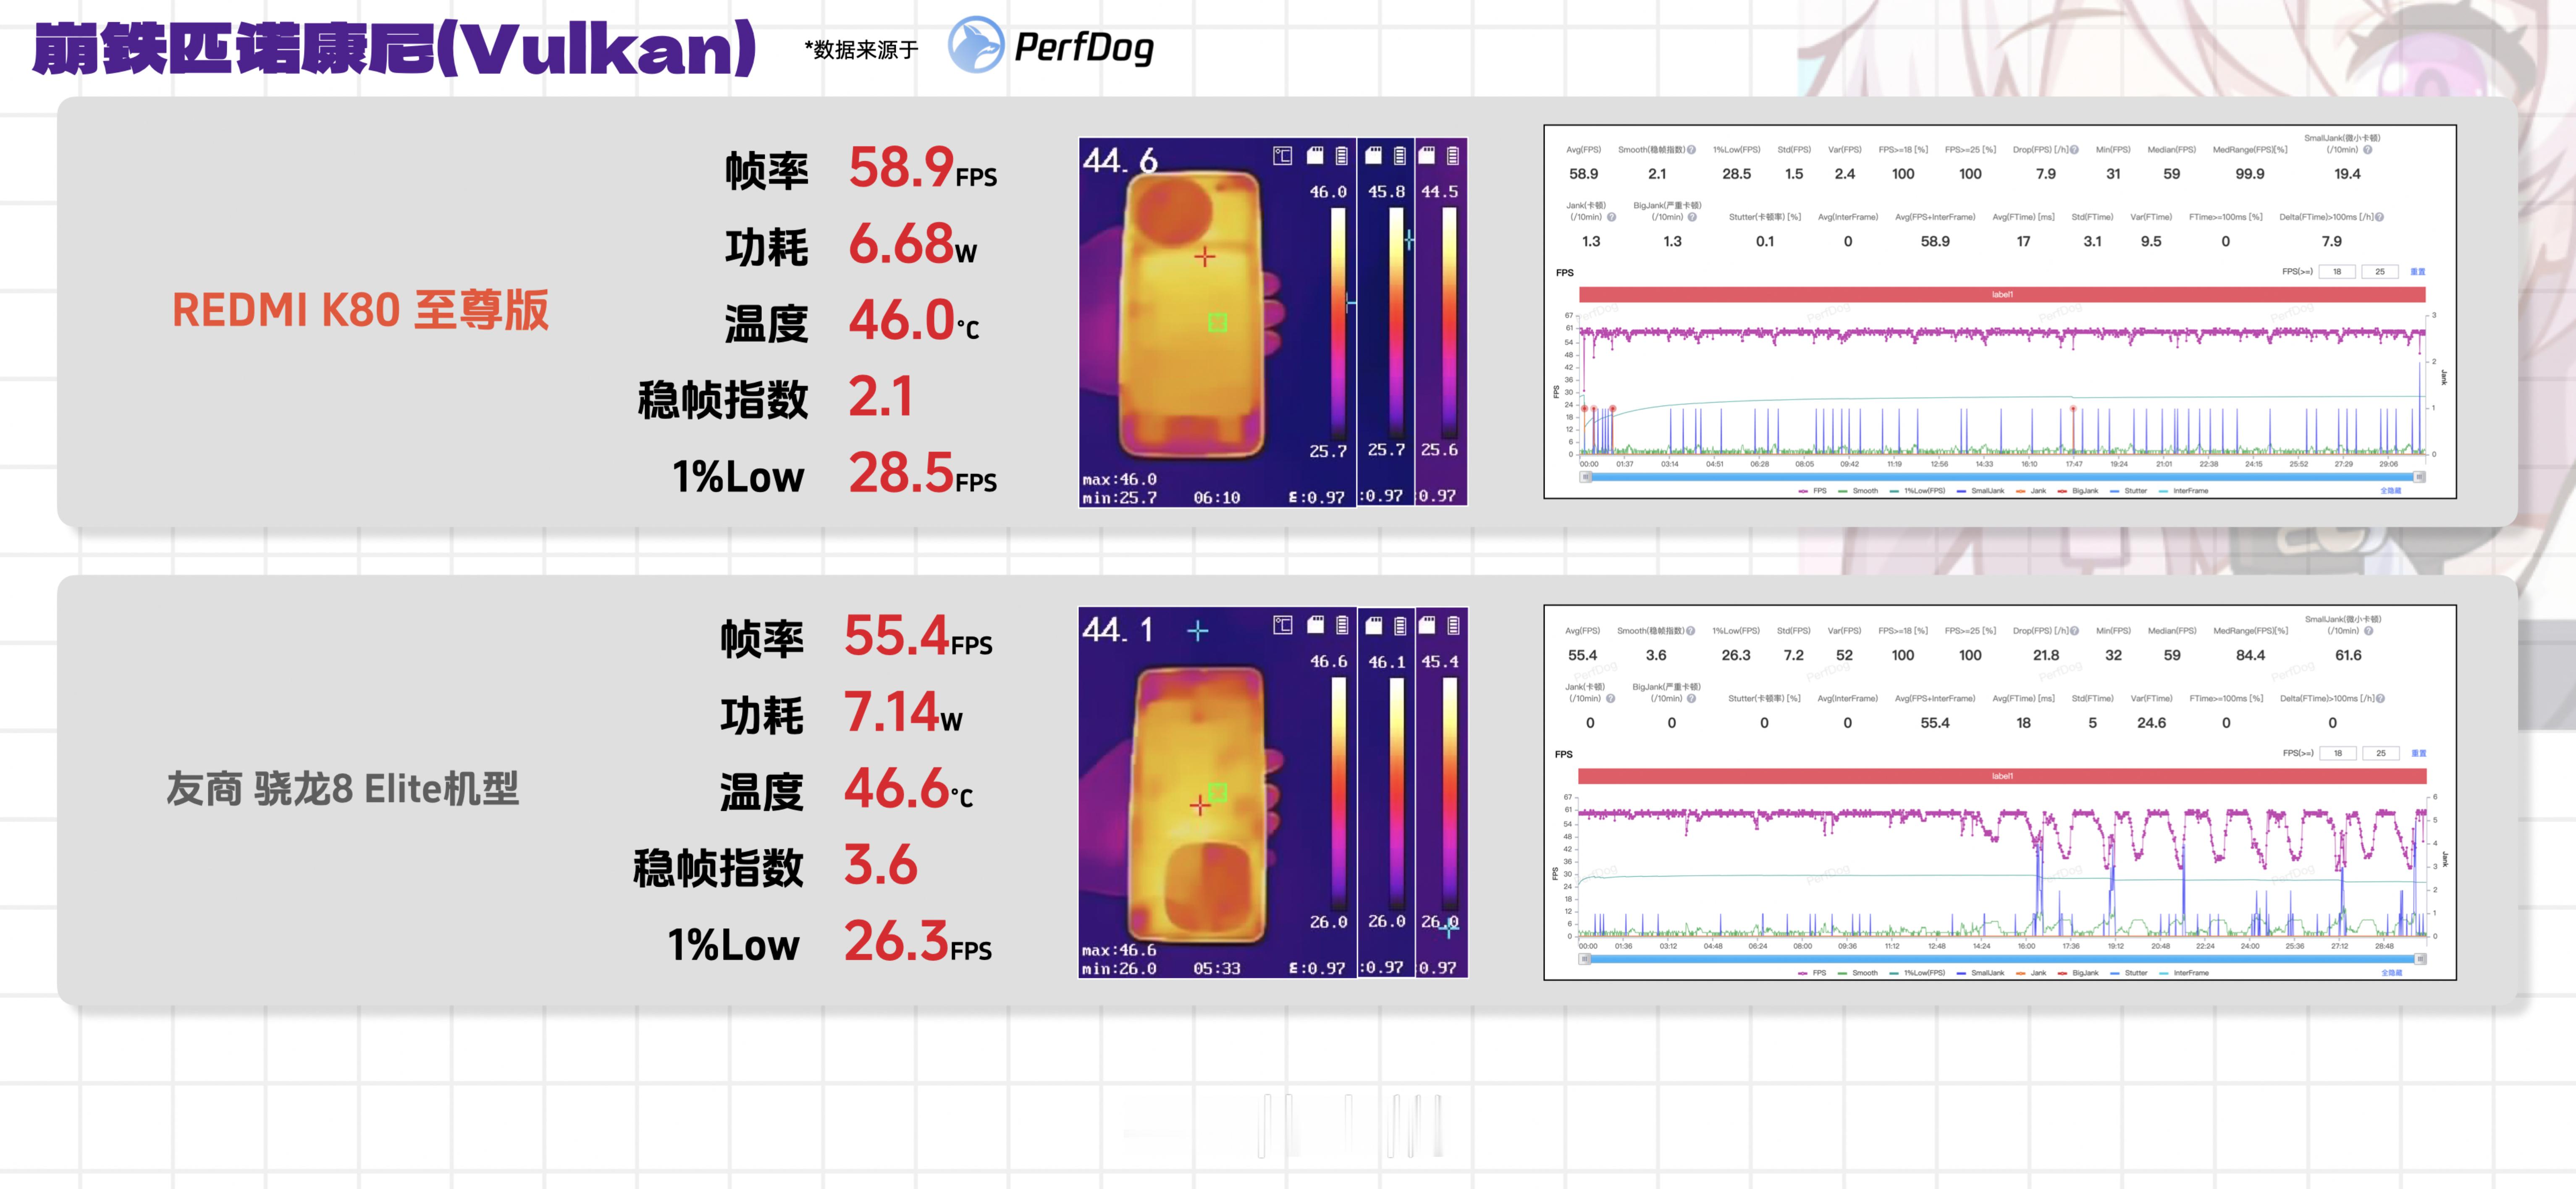This screenshot has width=2576, height=1189.
Task: Click the PerfDog dog logo icon
Action: coord(975,44)
